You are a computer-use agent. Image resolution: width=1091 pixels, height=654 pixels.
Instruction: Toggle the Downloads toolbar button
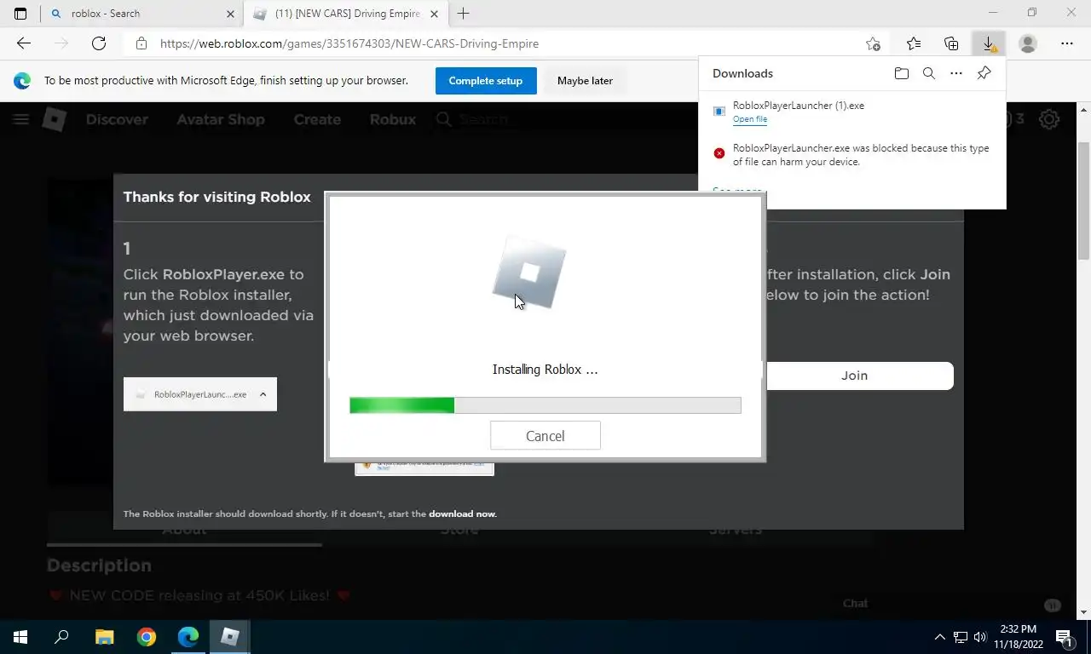pyautogui.click(x=989, y=43)
